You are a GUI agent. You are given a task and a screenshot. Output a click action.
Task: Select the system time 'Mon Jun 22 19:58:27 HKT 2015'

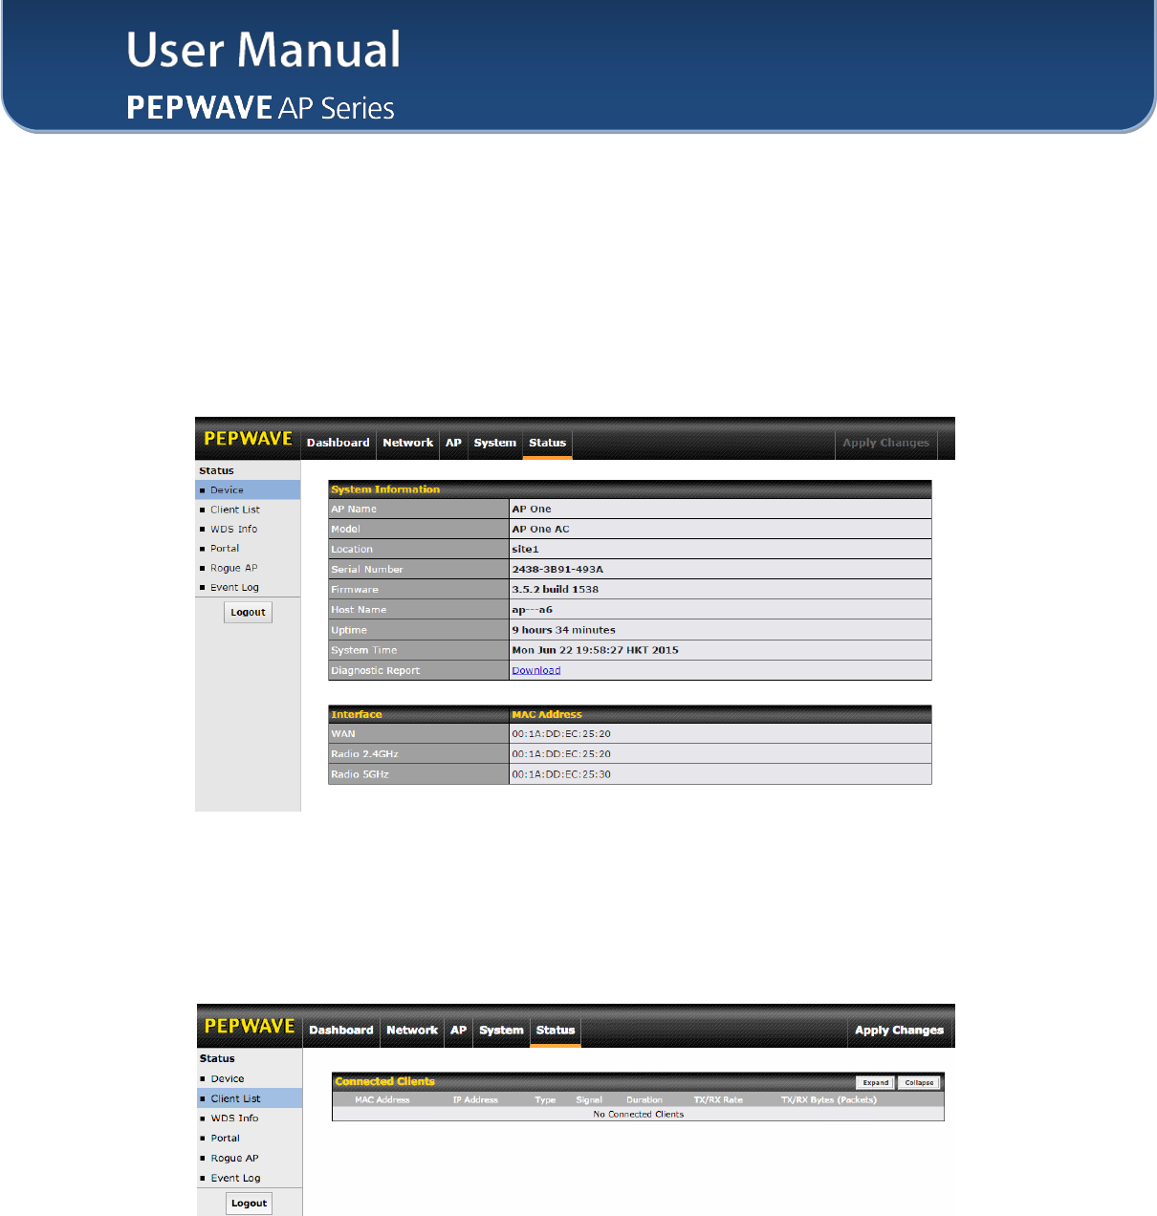[x=595, y=650]
